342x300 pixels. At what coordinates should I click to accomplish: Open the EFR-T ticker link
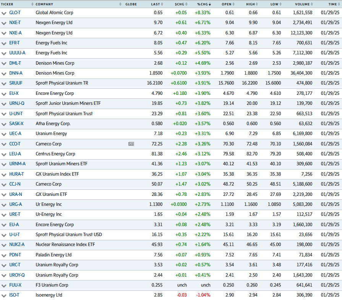click(x=15, y=43)
